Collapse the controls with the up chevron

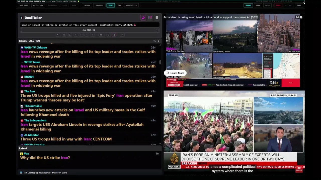point(122,35)
